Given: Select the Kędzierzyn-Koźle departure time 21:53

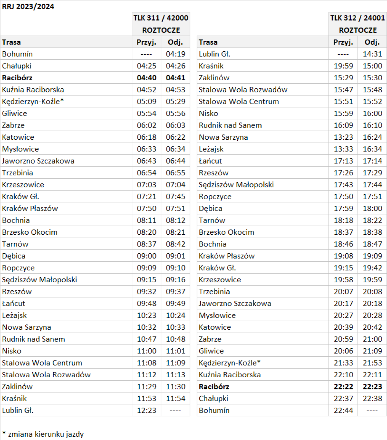Looking at the screenshot, I should click(372, 363).
